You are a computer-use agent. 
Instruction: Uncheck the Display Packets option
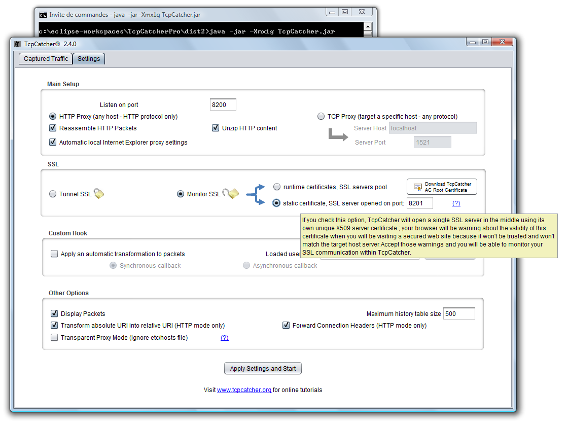coord(54,313)
